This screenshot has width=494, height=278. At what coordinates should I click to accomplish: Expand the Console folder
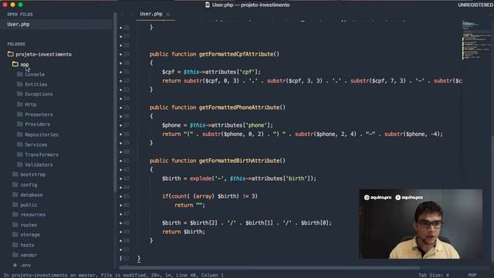coord(35,74)
